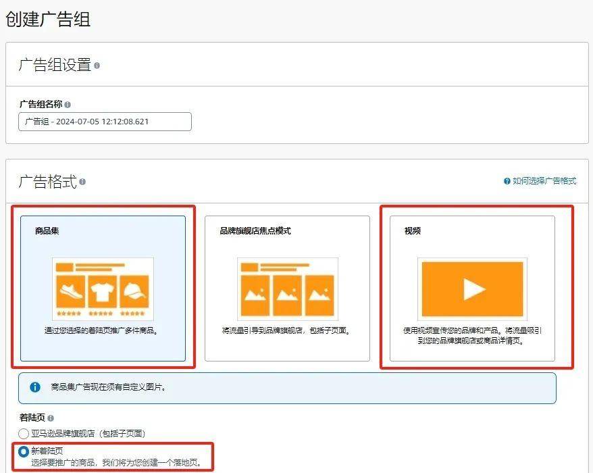Select the 商品集 ad format card
593x473 pixels.
point(103,289)
